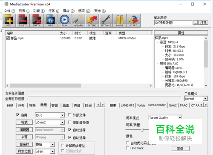The image size is (213, 155).
Task: Open the 文件 (F) menu
Action: 9,11
